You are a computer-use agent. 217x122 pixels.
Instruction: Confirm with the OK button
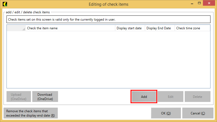click(166, 113)
